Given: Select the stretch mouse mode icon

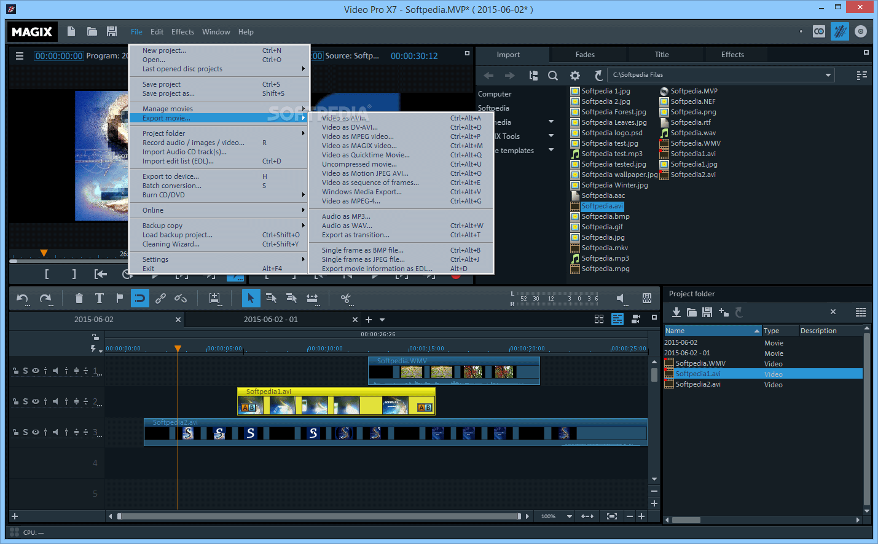Looking at the screenshot, I should click(312, 298).
